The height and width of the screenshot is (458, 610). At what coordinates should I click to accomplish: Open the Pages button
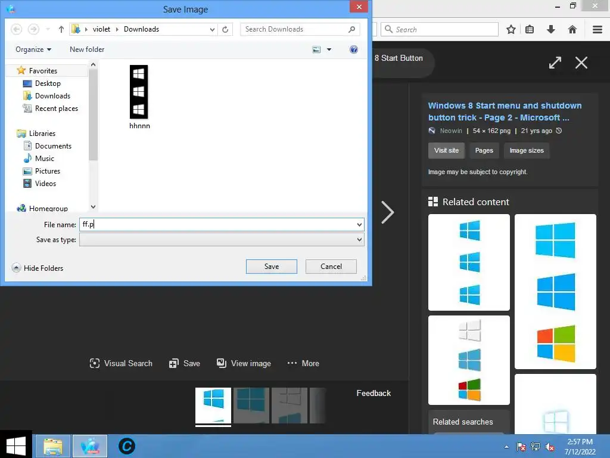click(x=484, y=150)
